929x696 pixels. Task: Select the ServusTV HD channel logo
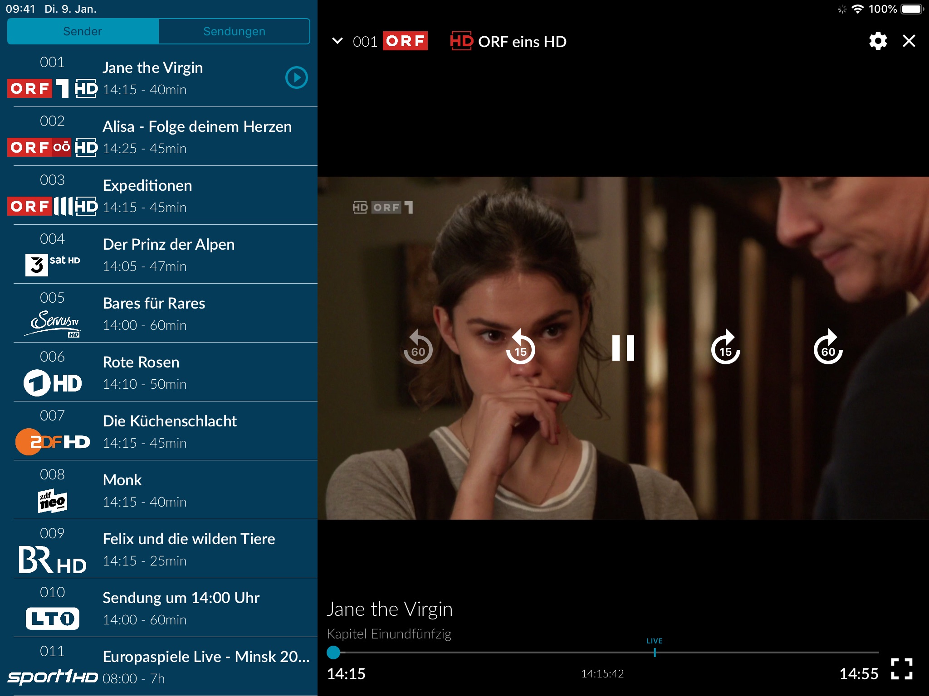(52, 324)
